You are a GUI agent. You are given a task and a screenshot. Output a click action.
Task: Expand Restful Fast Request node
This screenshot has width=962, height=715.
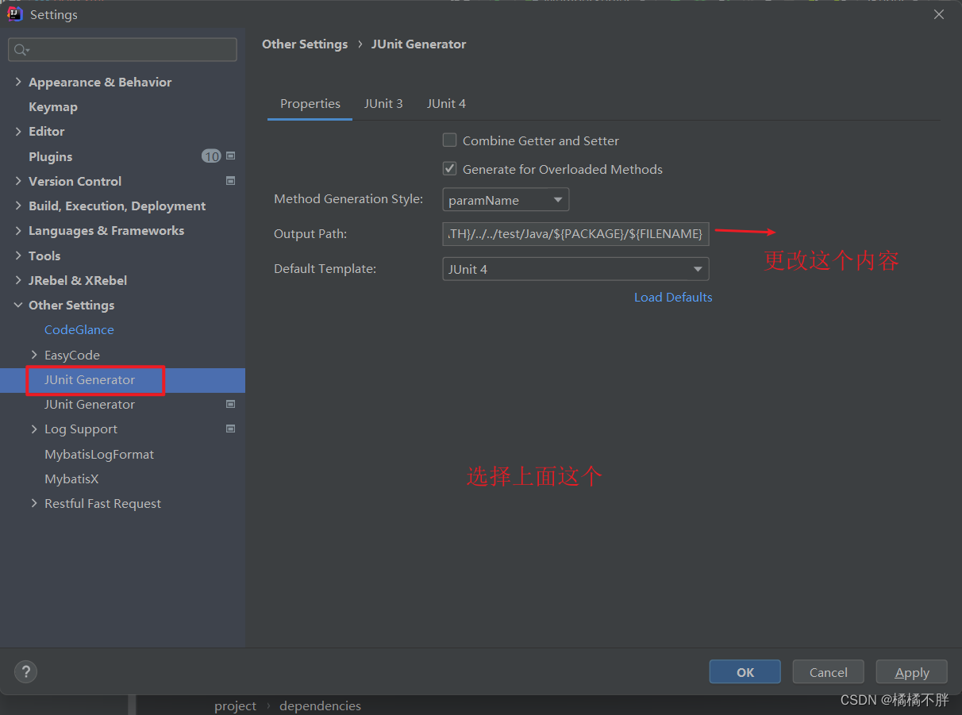[34, 503]
